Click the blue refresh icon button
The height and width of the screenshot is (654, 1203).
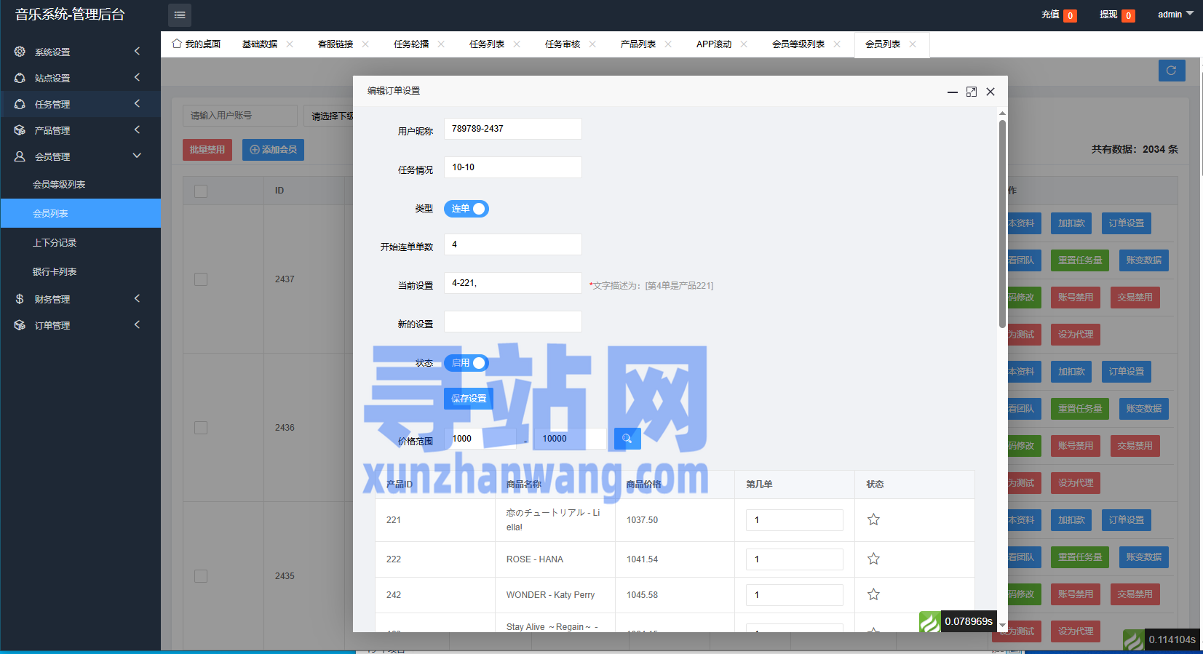(1172, 71)
